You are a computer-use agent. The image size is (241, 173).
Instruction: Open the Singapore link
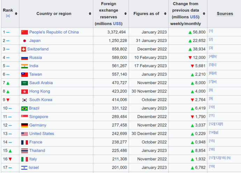[x=39, y=117]
